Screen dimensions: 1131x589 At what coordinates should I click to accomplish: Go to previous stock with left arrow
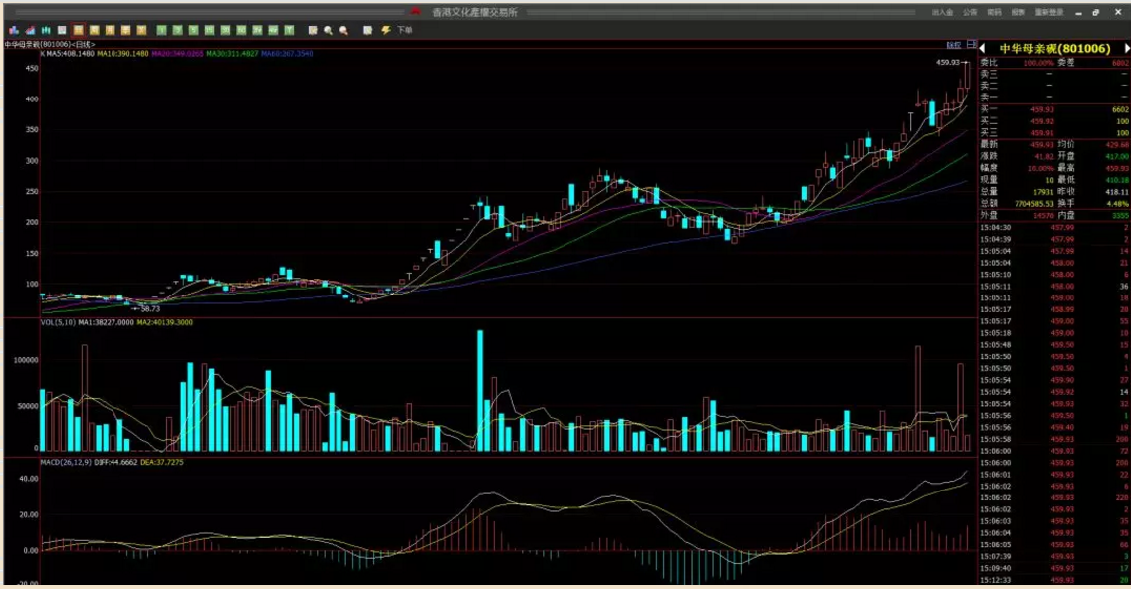click(982, 48)
